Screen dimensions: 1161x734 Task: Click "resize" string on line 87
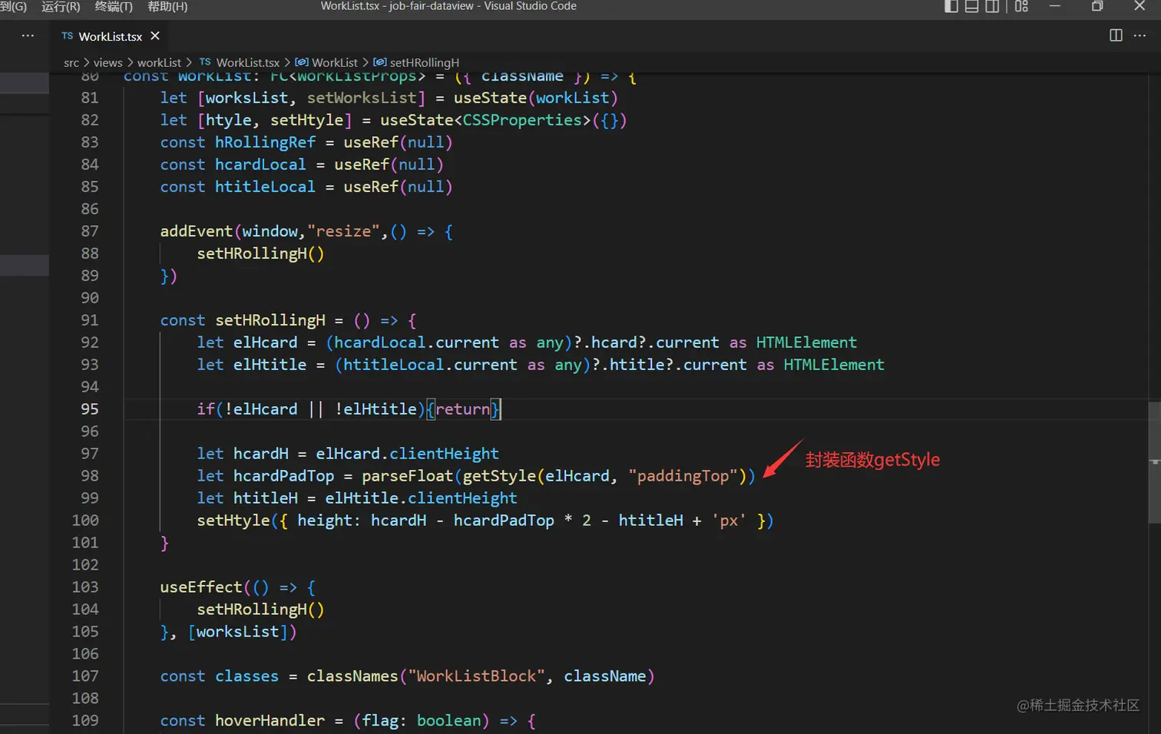pos(344,231)
